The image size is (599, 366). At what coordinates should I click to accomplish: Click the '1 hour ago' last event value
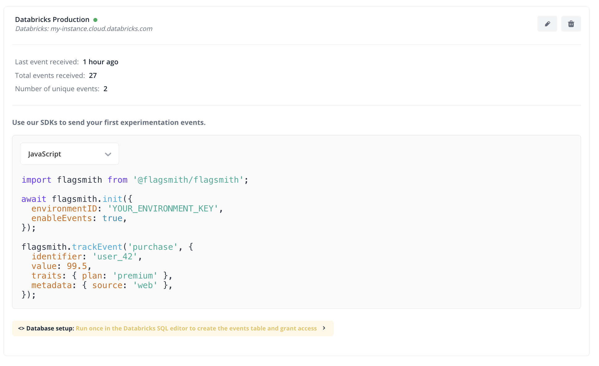pyautogui.click(x=100, y=62)
